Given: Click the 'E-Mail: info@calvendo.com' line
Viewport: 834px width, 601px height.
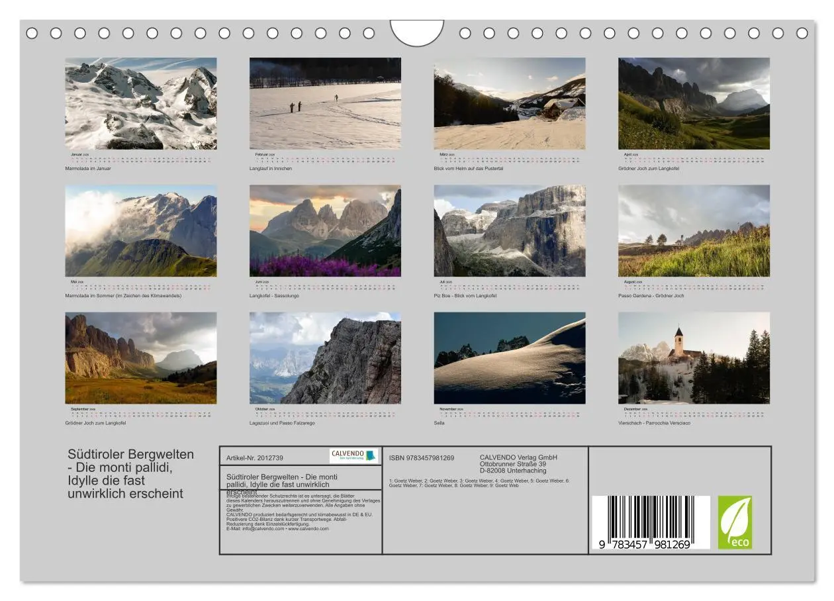Looking at the screenshot, I should [x=277, y=528].
